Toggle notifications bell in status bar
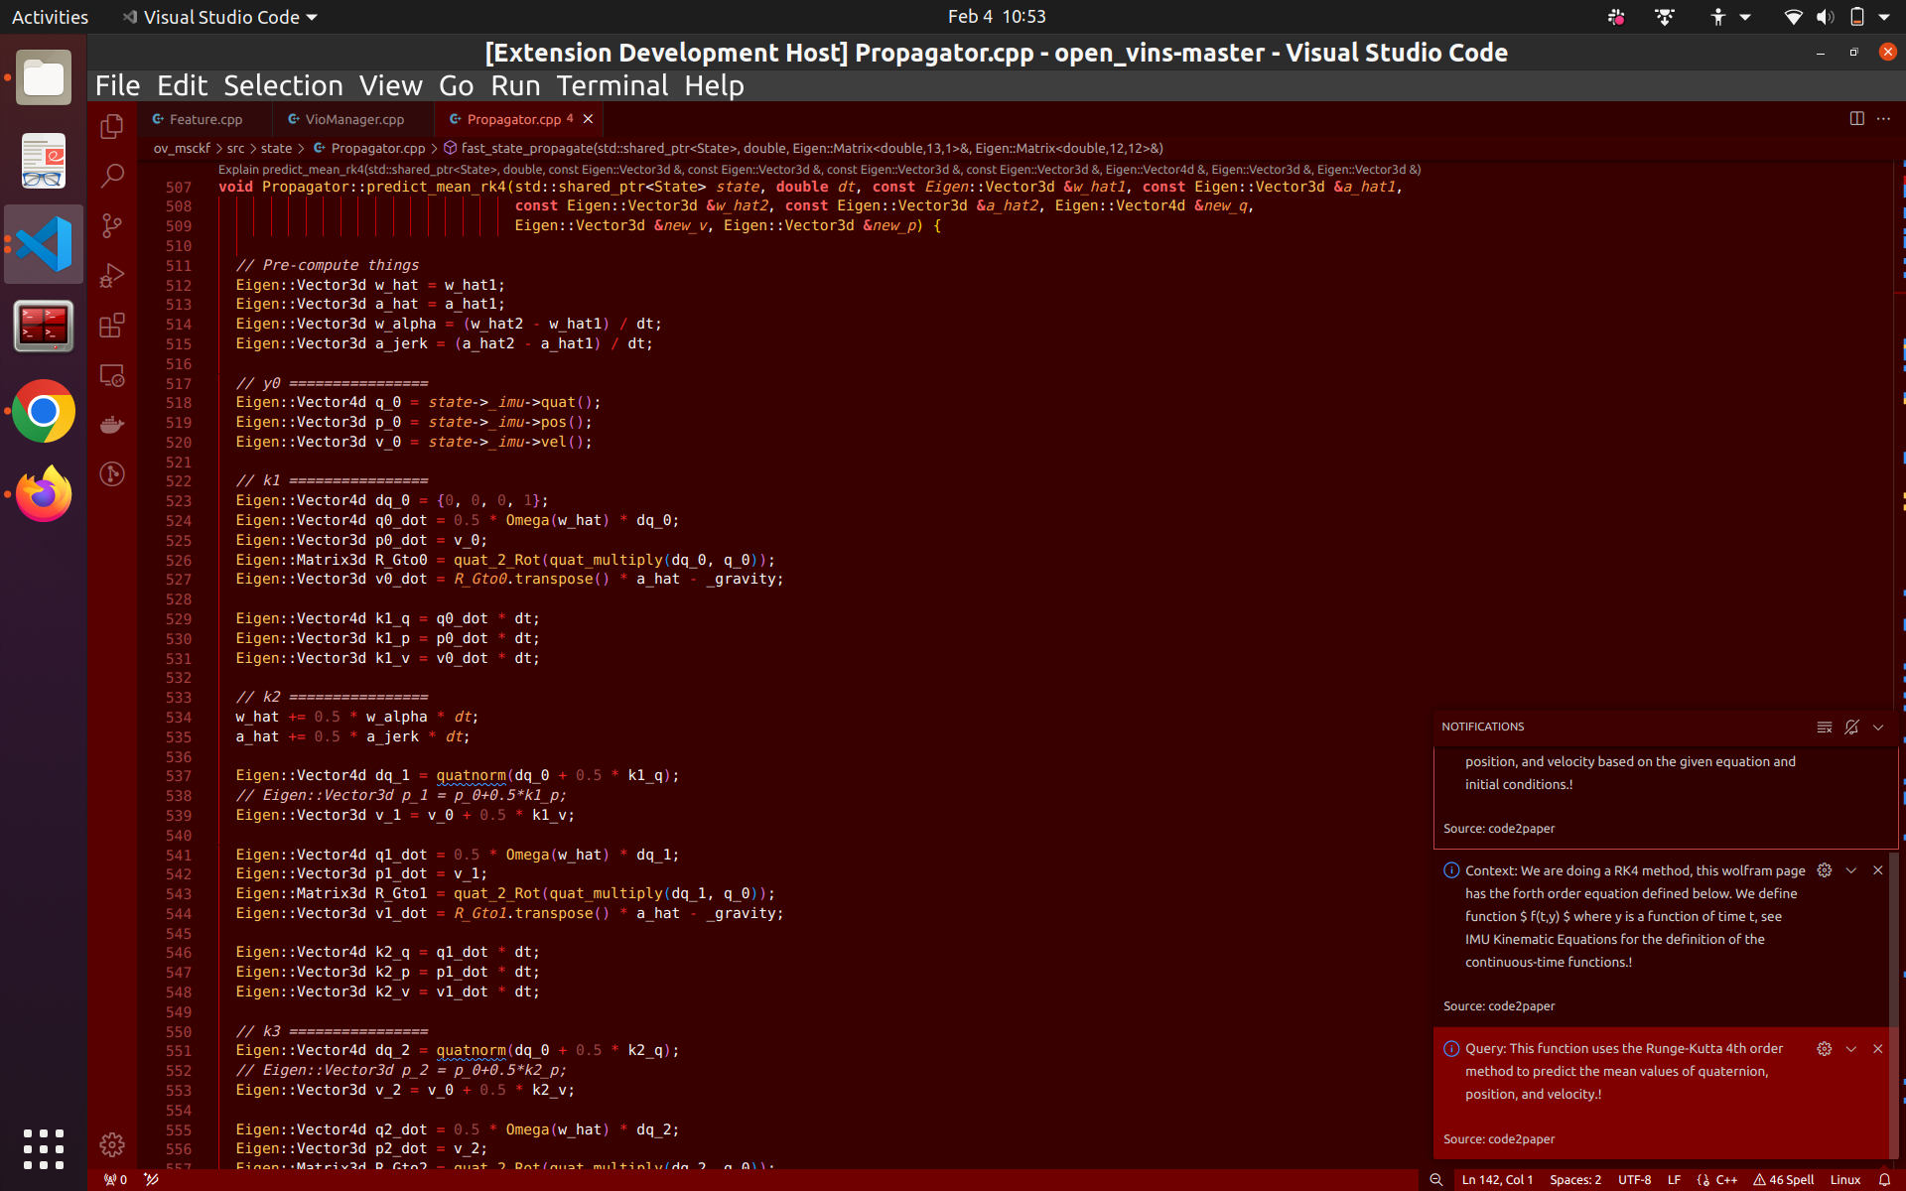Screen dimensions: 1906x1191 pyautogui.click(x=1884, y=1179)
